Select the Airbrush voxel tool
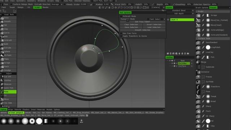The height and width of the screenshot is (130, 231). pos(8,40)
